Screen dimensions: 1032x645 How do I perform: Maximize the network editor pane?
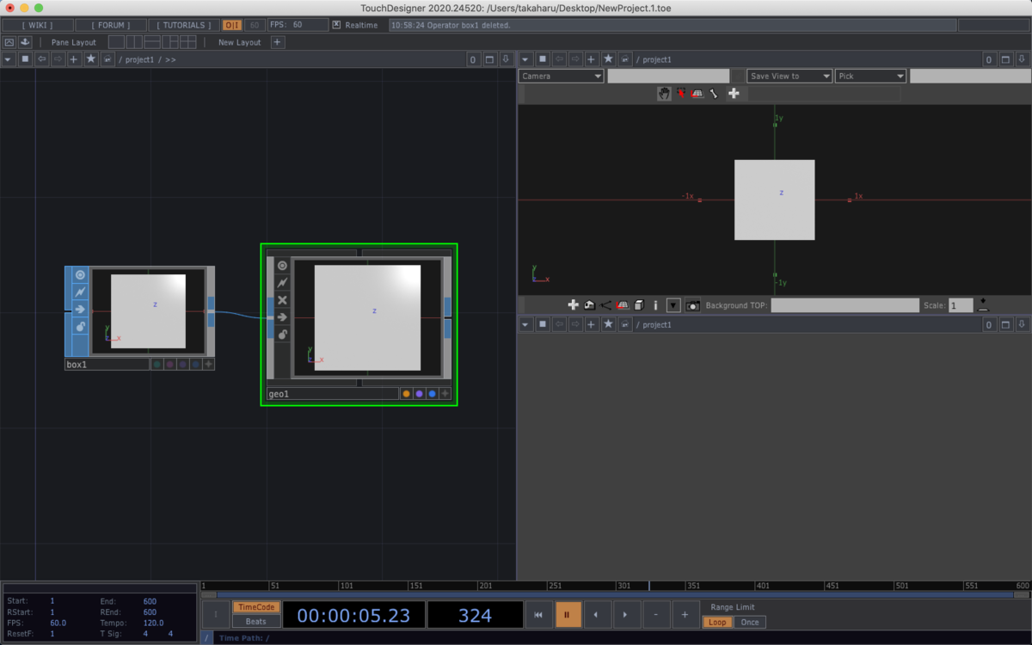(489, 59)
